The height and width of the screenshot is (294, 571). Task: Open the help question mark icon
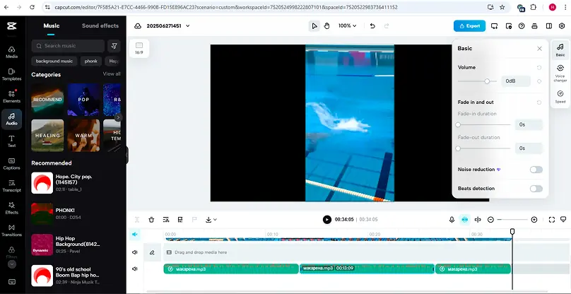coord(522,26)
